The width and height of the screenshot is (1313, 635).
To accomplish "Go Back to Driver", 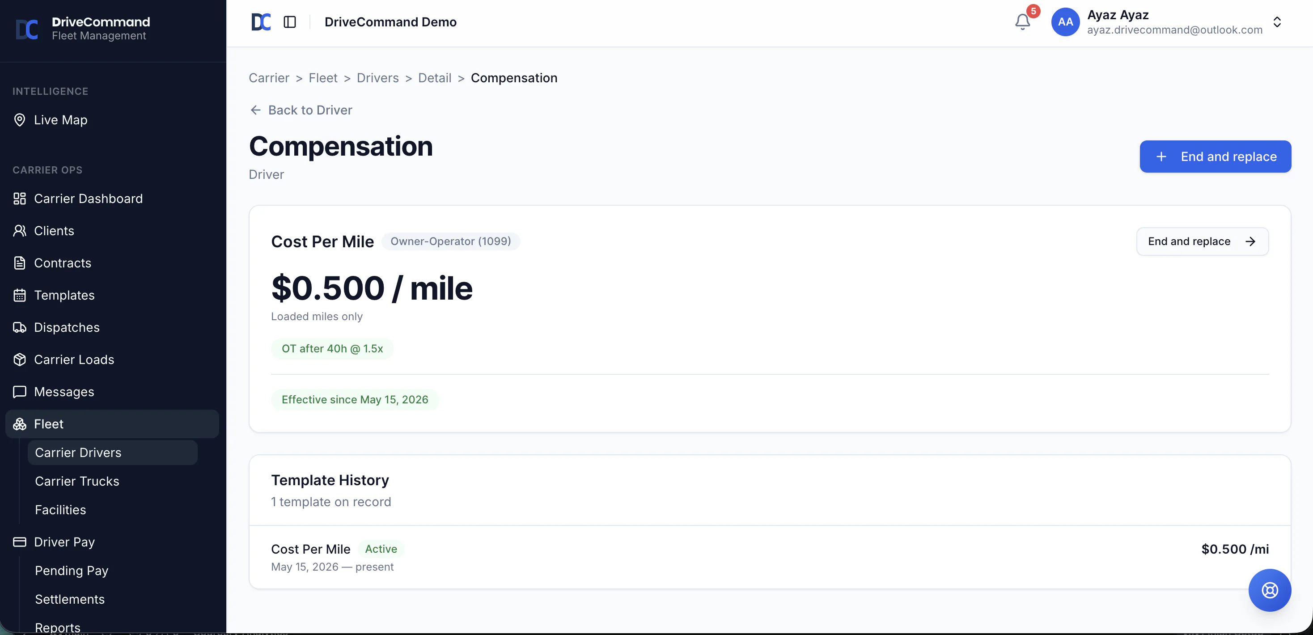I will coord(301,110).
